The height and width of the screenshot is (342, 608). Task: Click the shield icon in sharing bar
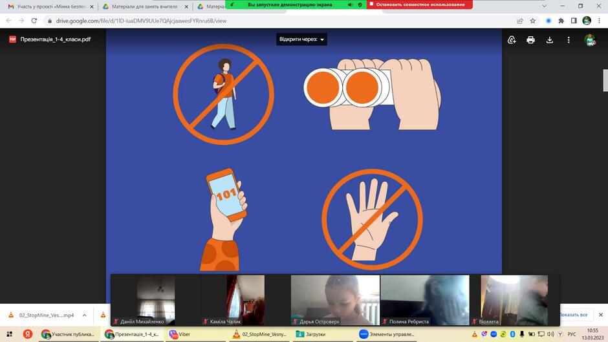[x=360, y=5]
